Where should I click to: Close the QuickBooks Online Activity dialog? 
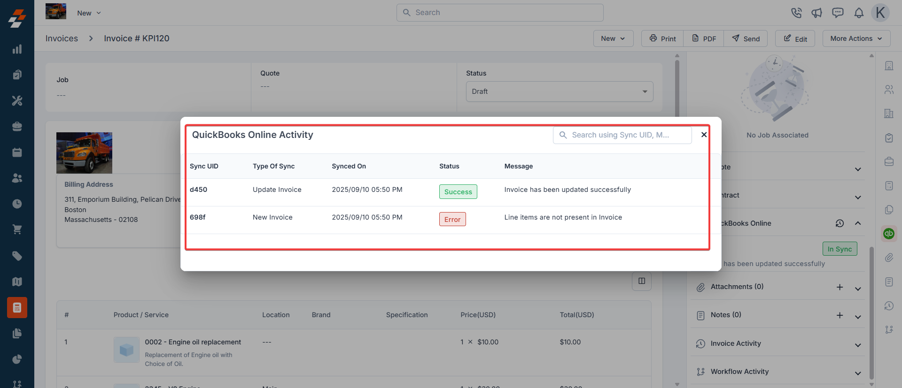pyautogui.click(x=704, y=135)
